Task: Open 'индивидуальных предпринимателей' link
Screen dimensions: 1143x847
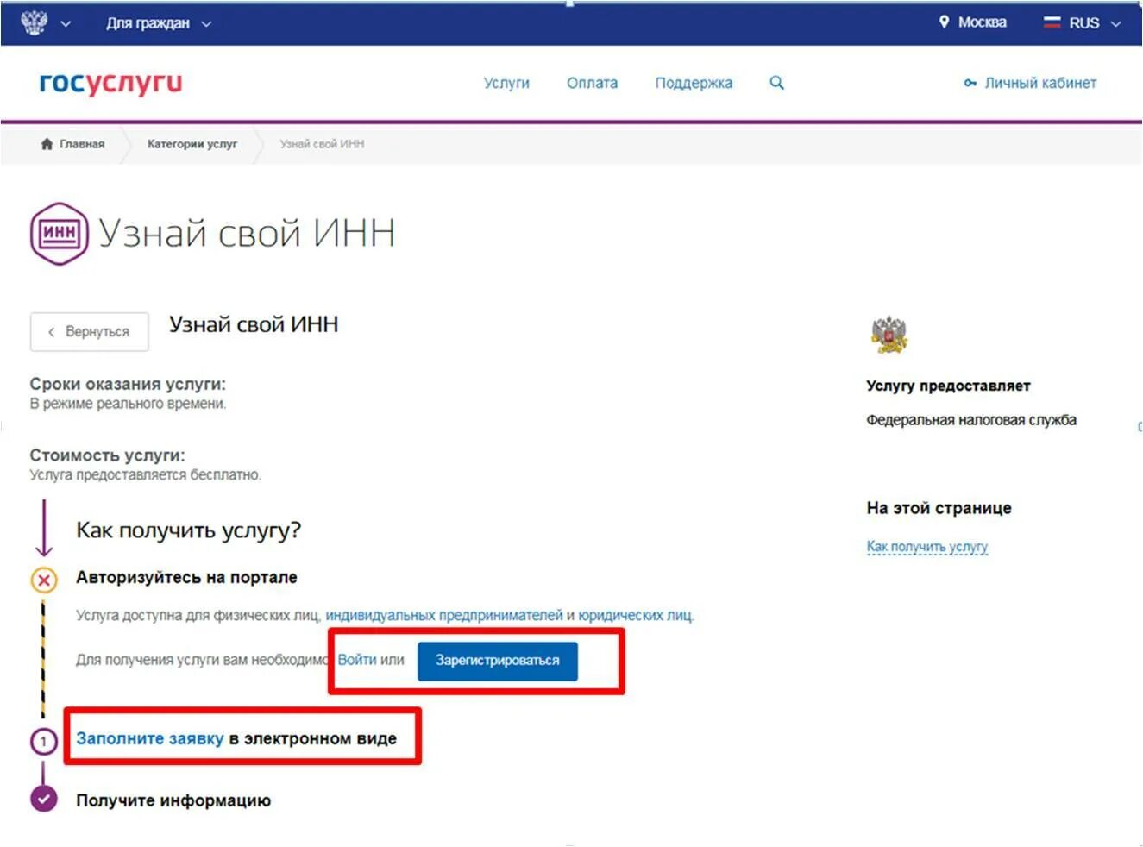Action: click(x=444, y=616)
